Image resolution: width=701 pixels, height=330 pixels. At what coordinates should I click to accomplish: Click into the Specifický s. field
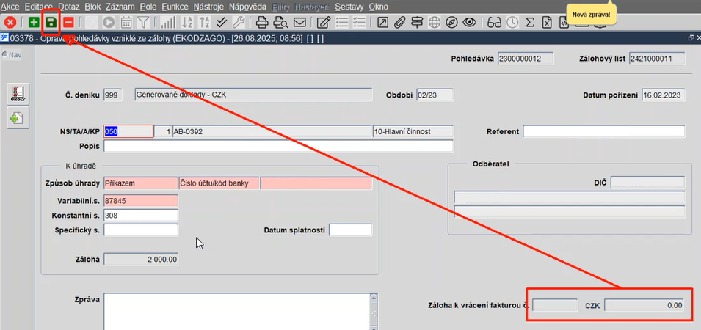[x=140, y=230]
